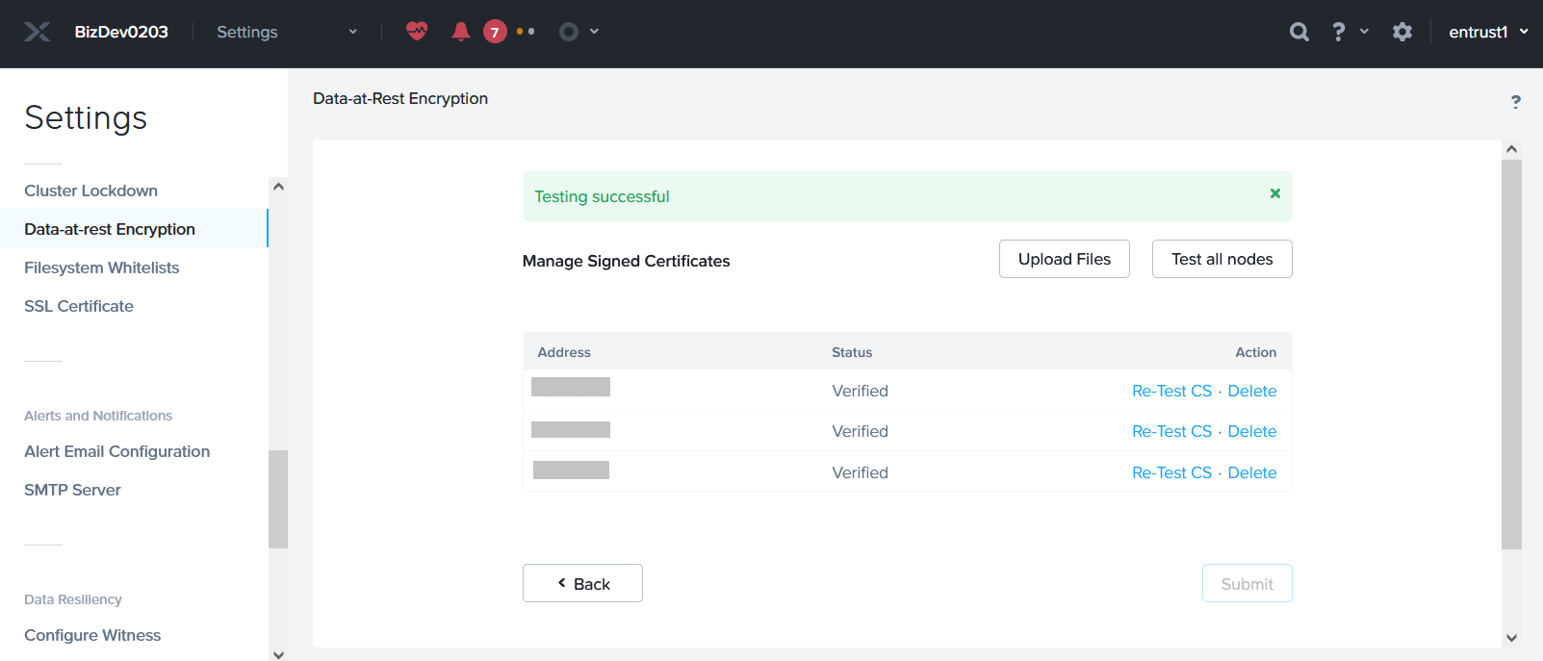Open help question mark in top bar
1543x661 pixels.
pos(1338,32)
